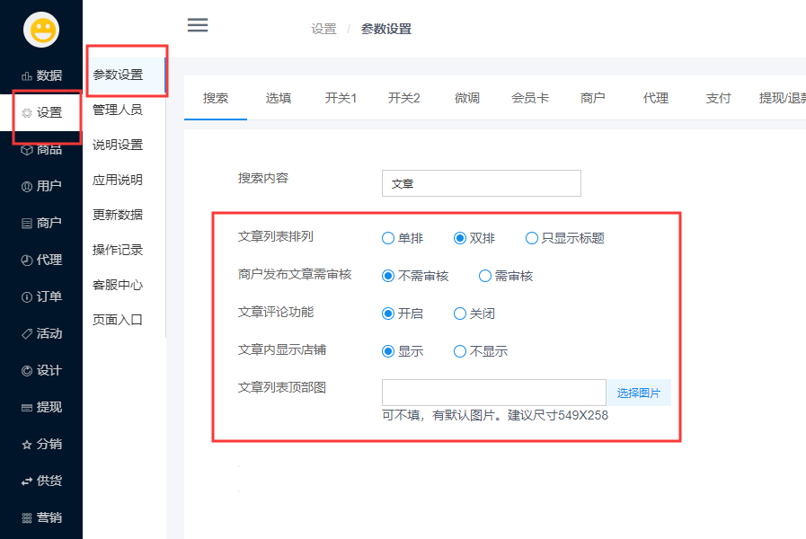Click the info icon beside 订单
This screenshot has height=539, width=806.
(27, 297)
